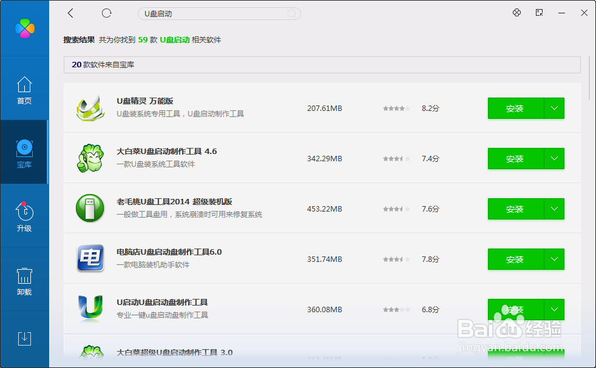
Task: Open the U盘精灵 万能版 app icon
Action: [x=90, y=108]
